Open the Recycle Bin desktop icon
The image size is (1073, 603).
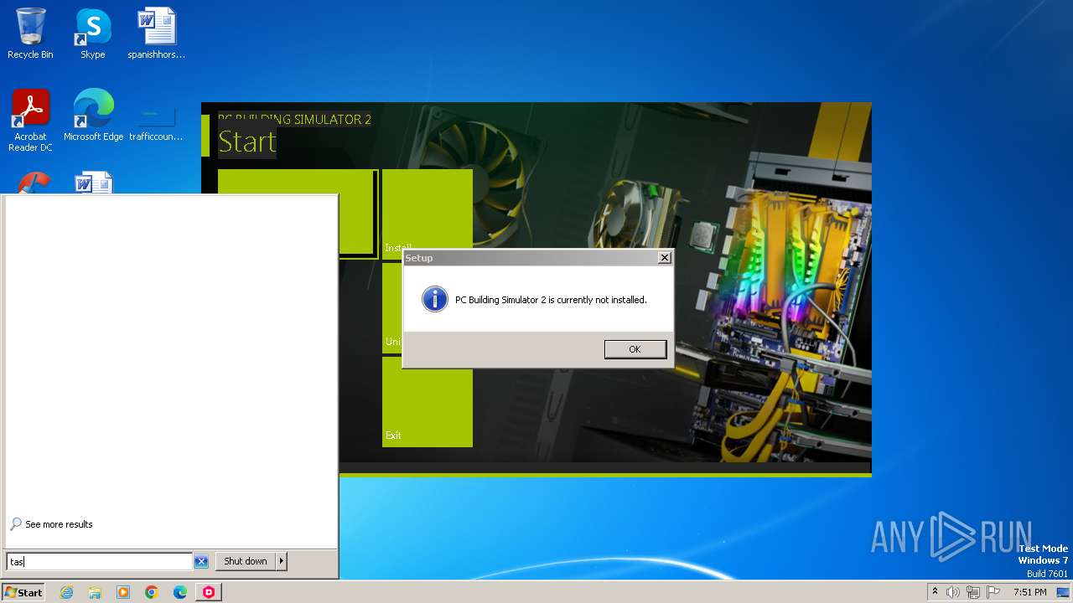click(30, 33)
